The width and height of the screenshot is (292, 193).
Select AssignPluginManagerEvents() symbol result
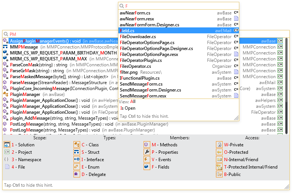(x=60, y=41)
